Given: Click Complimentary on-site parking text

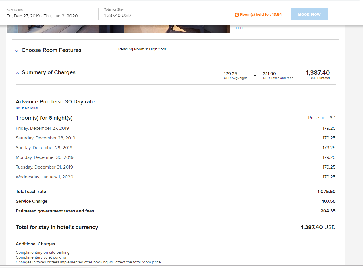Looking at the screenshot, I should tap(43, 253).
